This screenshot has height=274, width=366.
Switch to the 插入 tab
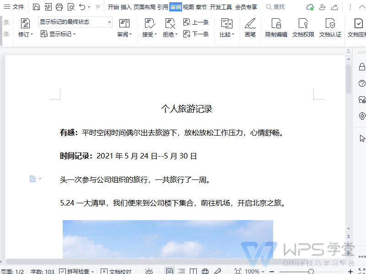click(x=126, y=7)
